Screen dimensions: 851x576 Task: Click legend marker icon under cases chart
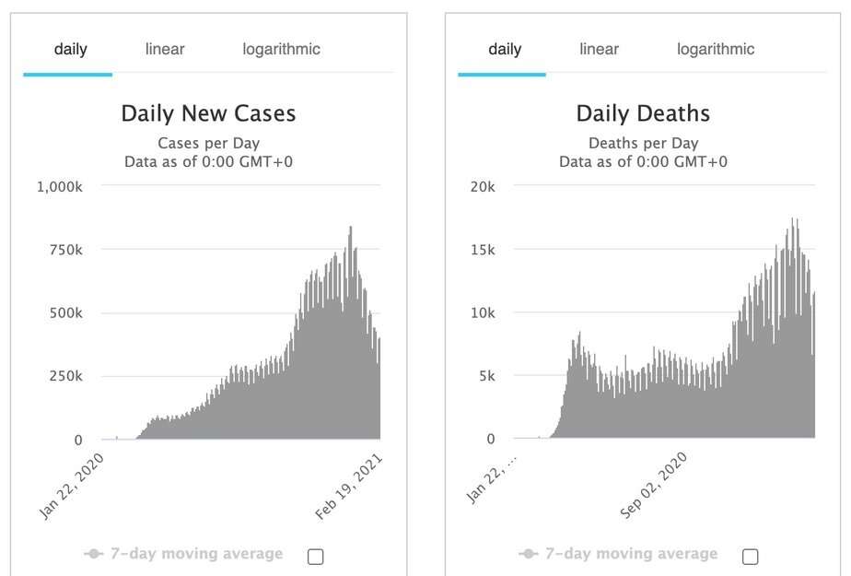click(x=93, y=554)
